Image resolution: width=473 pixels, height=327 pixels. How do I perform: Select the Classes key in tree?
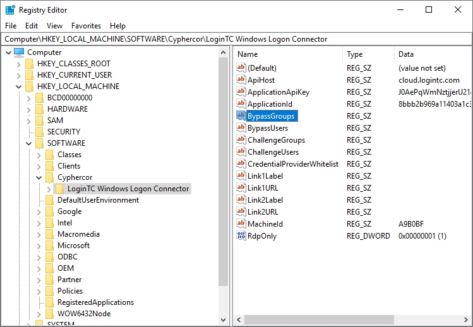[x=69, y=155]
